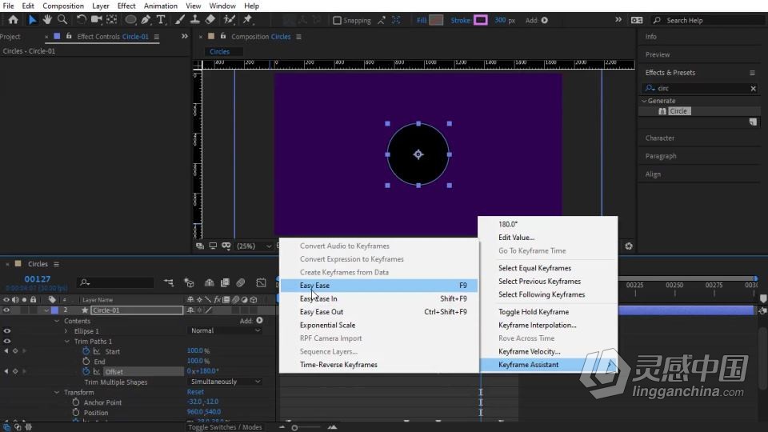Image resolution: width=768 pixels, height=432 pixels.
Task: Click the Frame Blending enable icon
Action: pyautogui.click(x=225, y=282)
